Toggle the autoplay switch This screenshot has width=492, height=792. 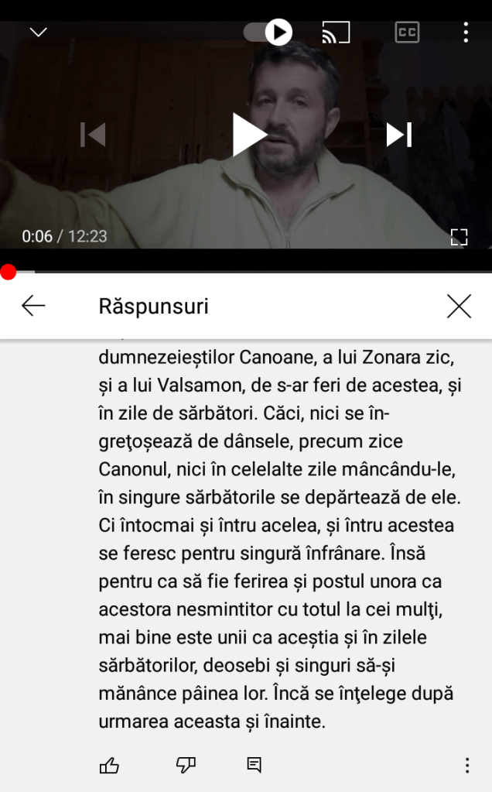tap(268, 33)
